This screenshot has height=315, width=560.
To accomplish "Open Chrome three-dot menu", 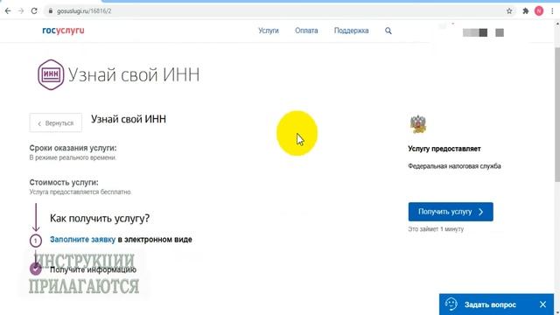I will point(552,11).
